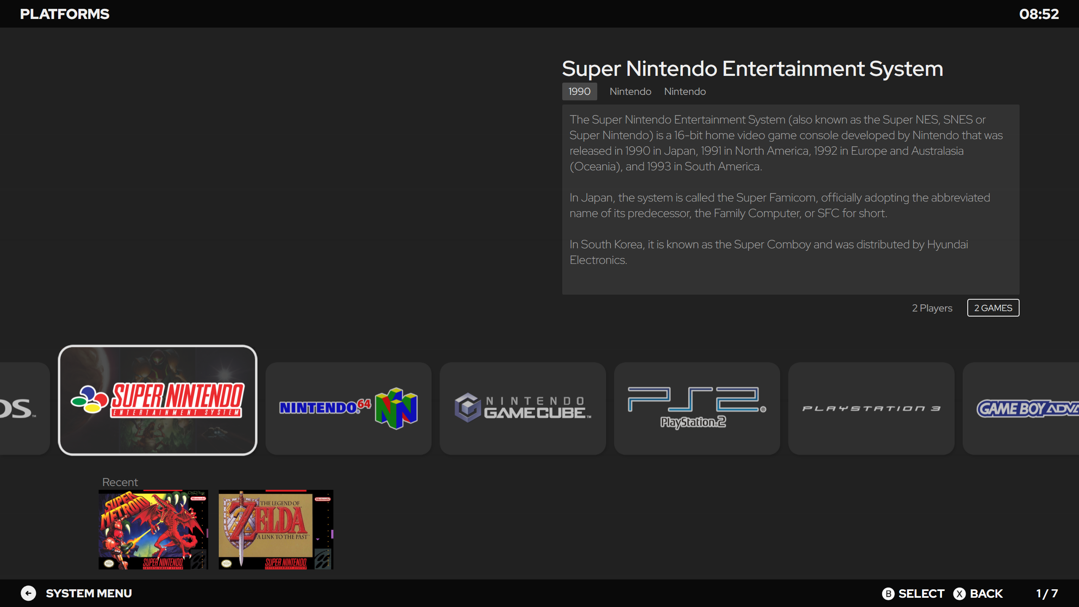1079x607 pixels.
Task: Click the 08:52 clock
Action: click(1039, 14)
